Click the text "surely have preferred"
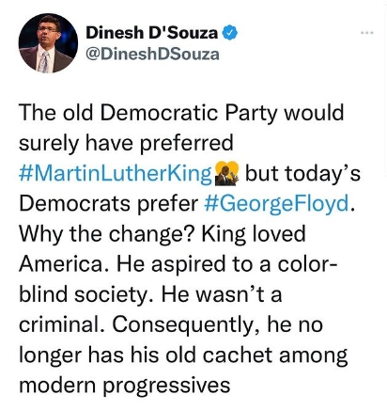 tap(126, 143)
